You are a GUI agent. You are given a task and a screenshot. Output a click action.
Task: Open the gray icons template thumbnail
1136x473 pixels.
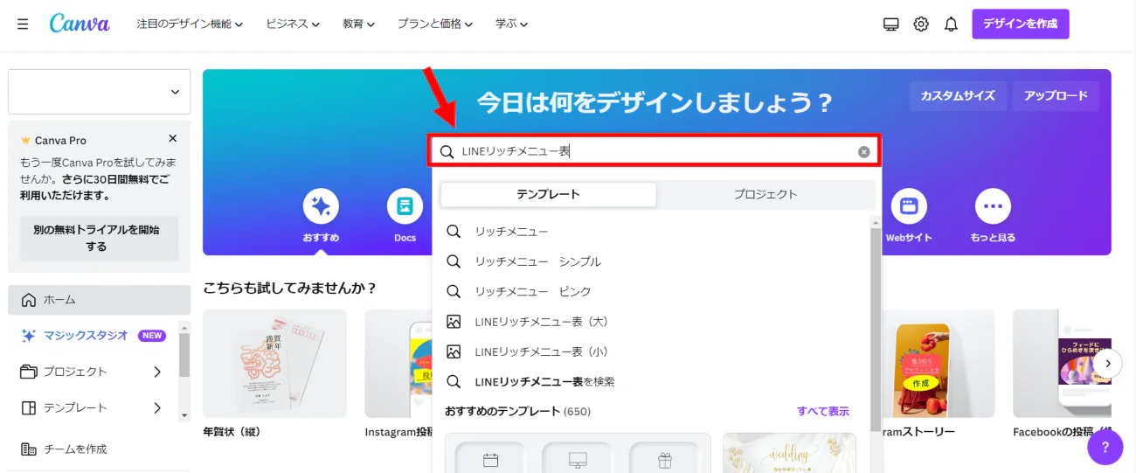pos(578,453)
